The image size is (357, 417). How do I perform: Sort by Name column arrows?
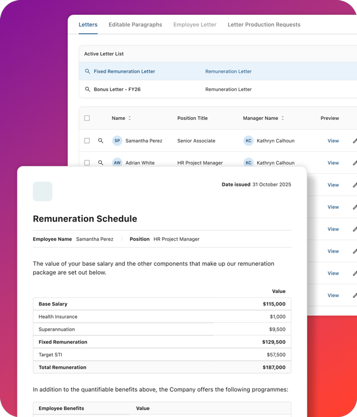[130, 119]
